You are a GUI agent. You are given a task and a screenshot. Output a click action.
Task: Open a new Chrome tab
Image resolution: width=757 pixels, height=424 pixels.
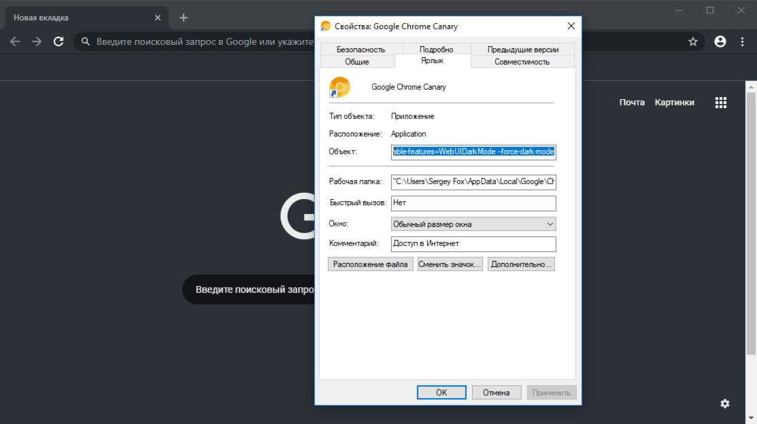pyautogui.click(x=184, y=18)
